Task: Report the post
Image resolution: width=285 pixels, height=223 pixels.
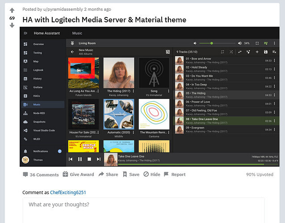Action: tap(175, 174)
